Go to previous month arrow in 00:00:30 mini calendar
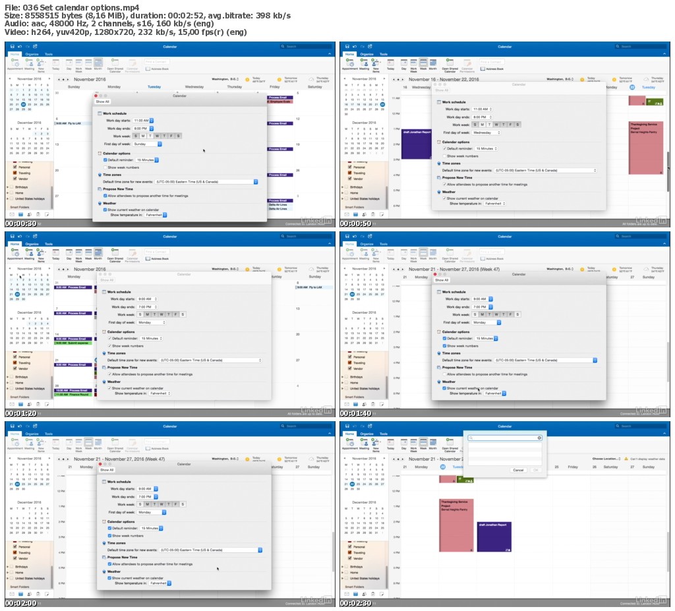This screenshot has height=611, width=675. pyautogui.click(x=9, y=79)
